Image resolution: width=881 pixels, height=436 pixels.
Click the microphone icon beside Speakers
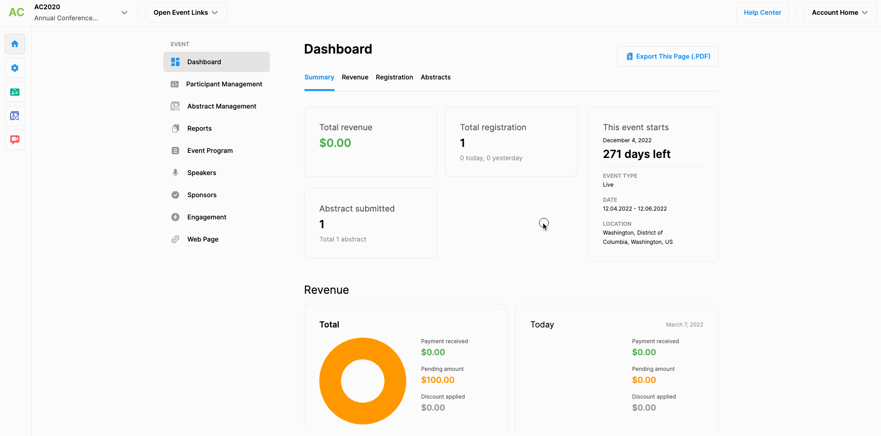coord(175,173)
